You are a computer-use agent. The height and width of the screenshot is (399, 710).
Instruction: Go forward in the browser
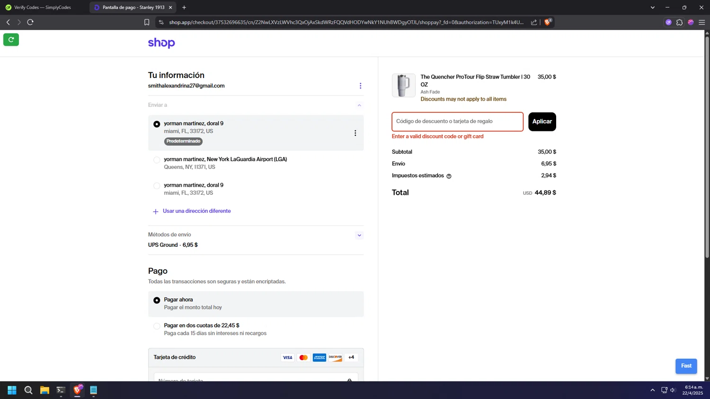tap(19, 22)
